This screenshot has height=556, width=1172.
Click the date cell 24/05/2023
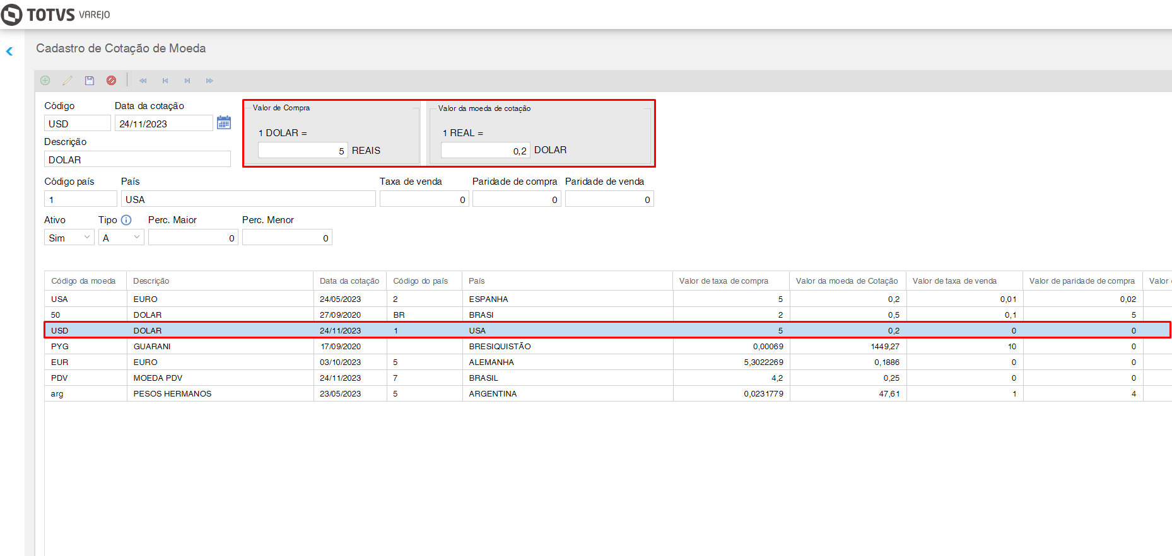point(350,299)
